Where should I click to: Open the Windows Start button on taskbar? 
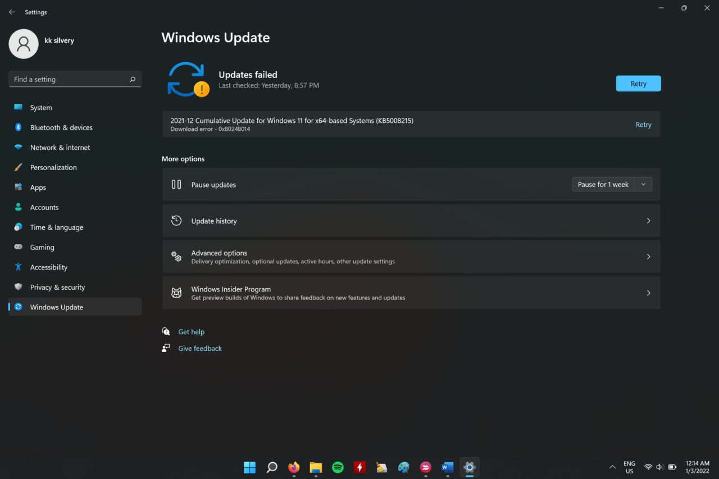tap(249, 467)
